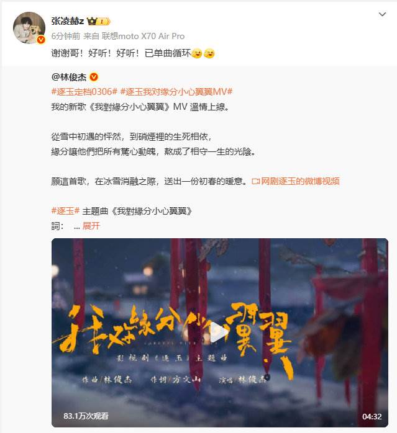Image resolution: width=397 pixels, height=433 pixels.
Task: Click the verified badge on avatar
Action: pyautogui.click(x=41, y=40)
